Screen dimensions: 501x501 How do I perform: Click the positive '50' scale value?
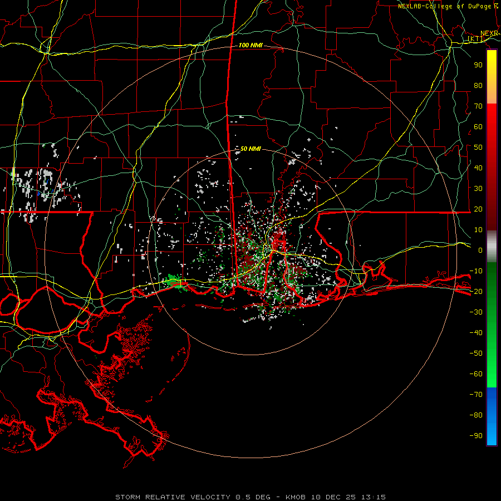pyautogui.click(x=478, y=148)
